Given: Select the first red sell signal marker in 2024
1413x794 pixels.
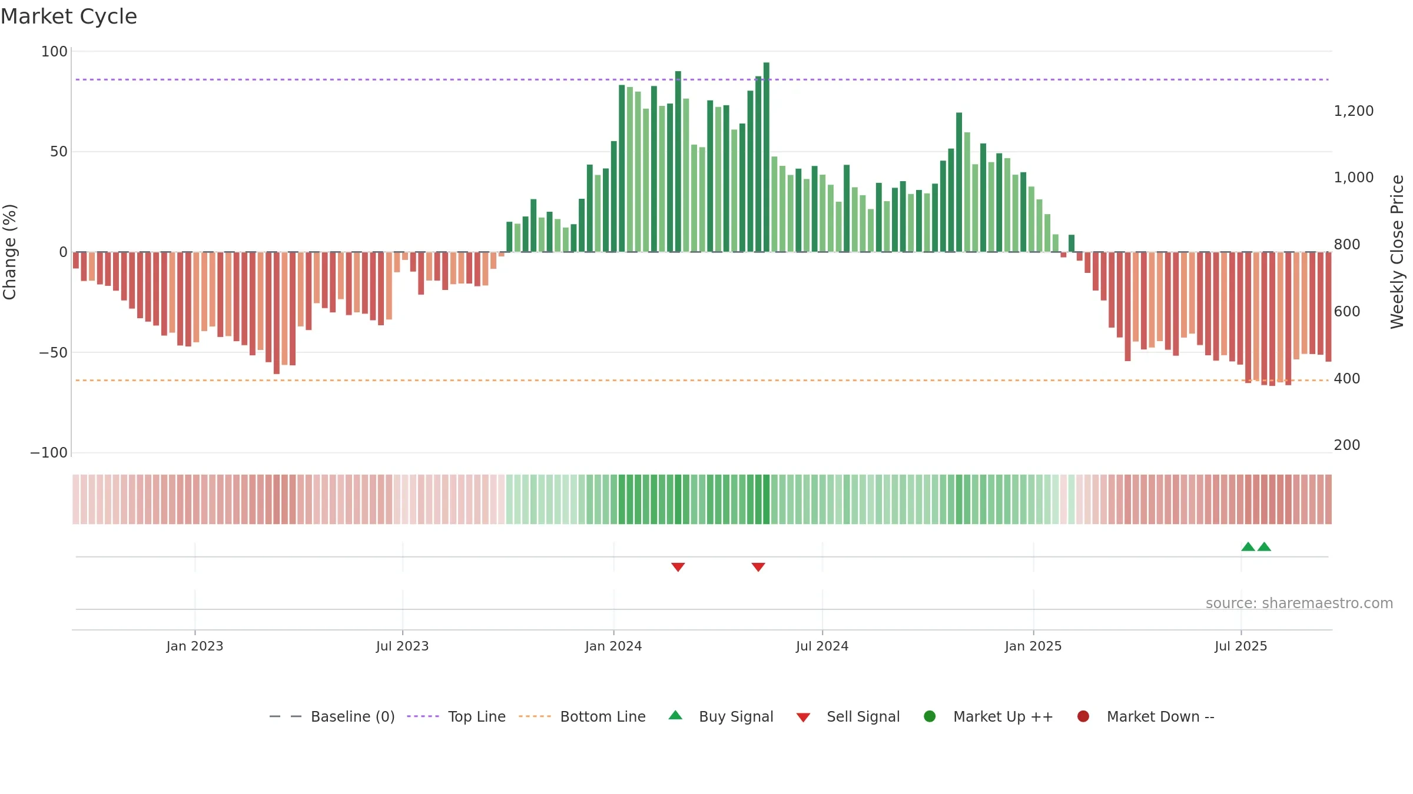Looking at the screenshot, I should [x=678, y=567].
